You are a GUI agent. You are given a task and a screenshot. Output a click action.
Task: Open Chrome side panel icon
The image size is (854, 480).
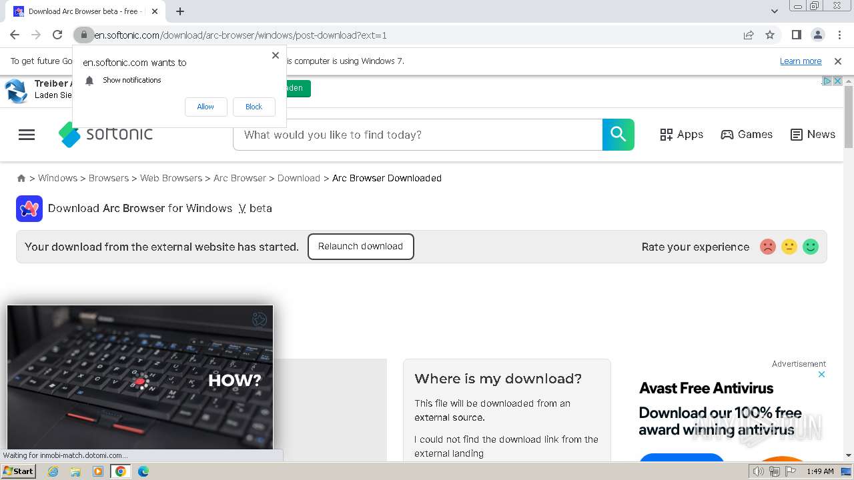796,35
